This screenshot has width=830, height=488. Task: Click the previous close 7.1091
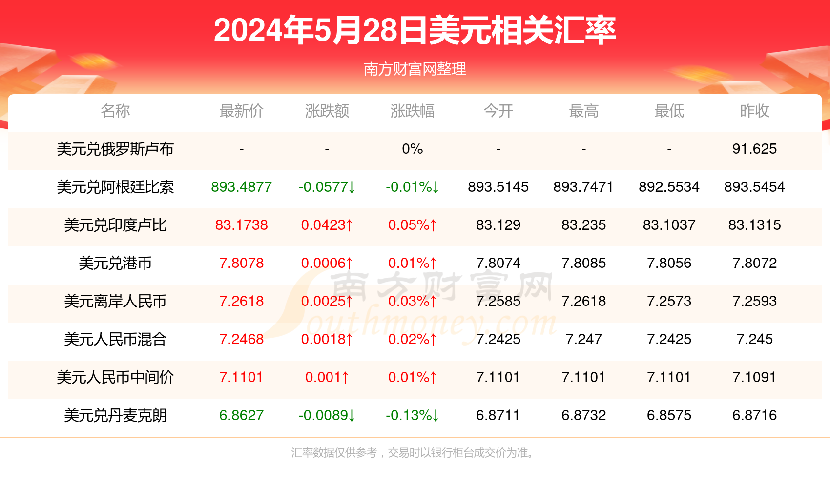(754, 377)
